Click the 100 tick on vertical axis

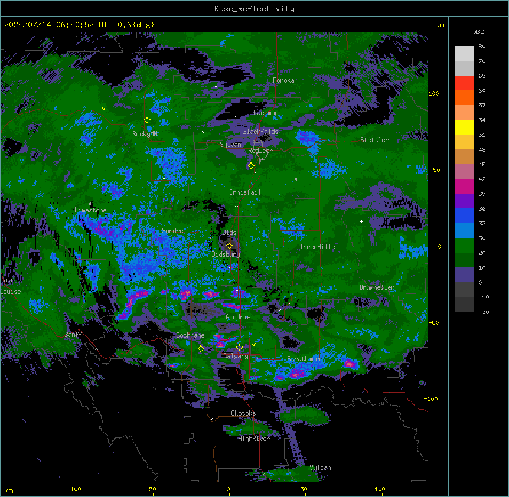[x=433, y=93]
